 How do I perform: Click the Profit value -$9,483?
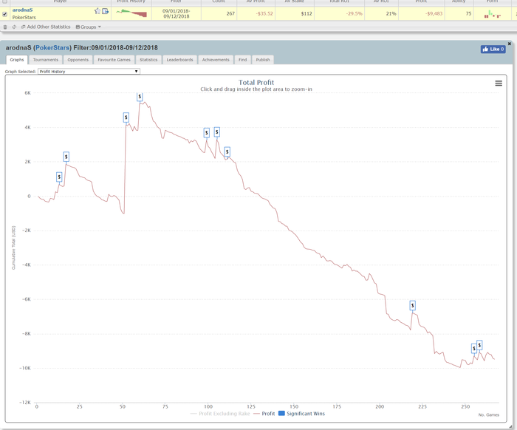(x=434, y=13)
